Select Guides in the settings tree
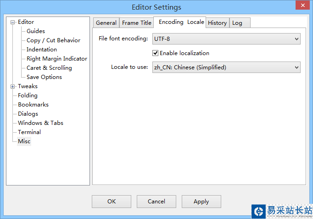This screenshot has width=313, height=219. click(x=36, y=31)
